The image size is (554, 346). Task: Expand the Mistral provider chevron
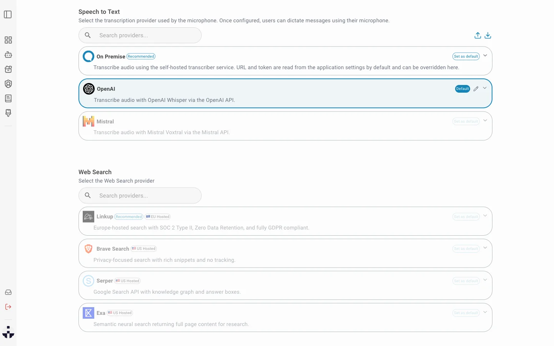485,121
